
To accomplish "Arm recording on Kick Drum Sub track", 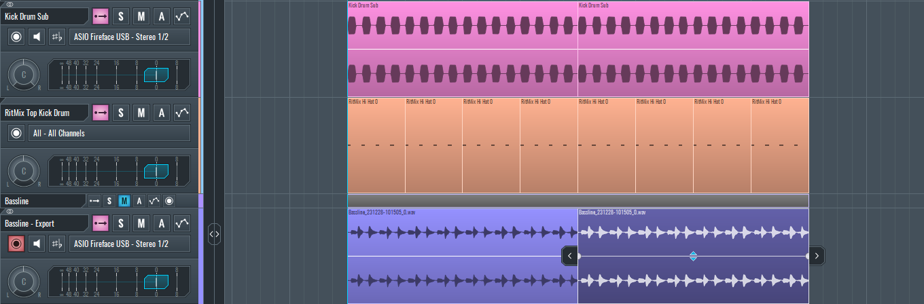I will (16, 37).
